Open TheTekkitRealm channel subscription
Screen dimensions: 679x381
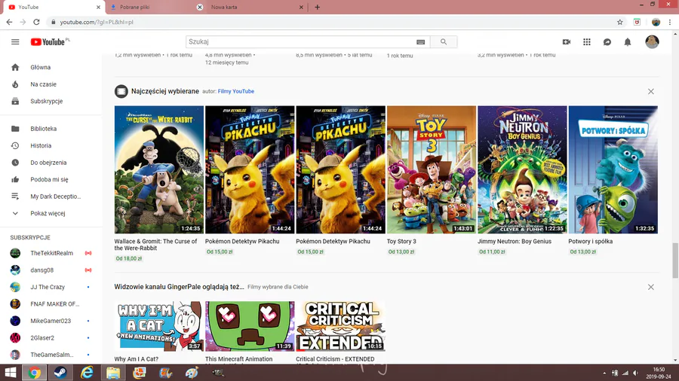click(51, 253)
